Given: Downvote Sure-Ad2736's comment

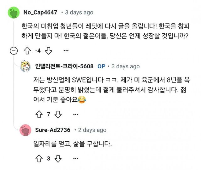Looking at the screenshot, I should pyautogui.click(x=58, y=159).
